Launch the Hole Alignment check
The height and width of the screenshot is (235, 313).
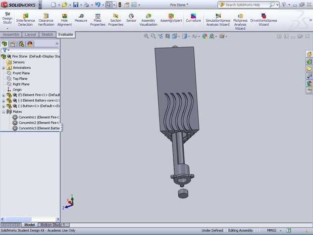64,20
